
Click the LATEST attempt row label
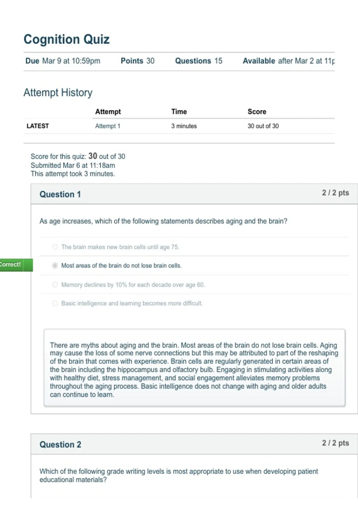[x=38, y=126]
